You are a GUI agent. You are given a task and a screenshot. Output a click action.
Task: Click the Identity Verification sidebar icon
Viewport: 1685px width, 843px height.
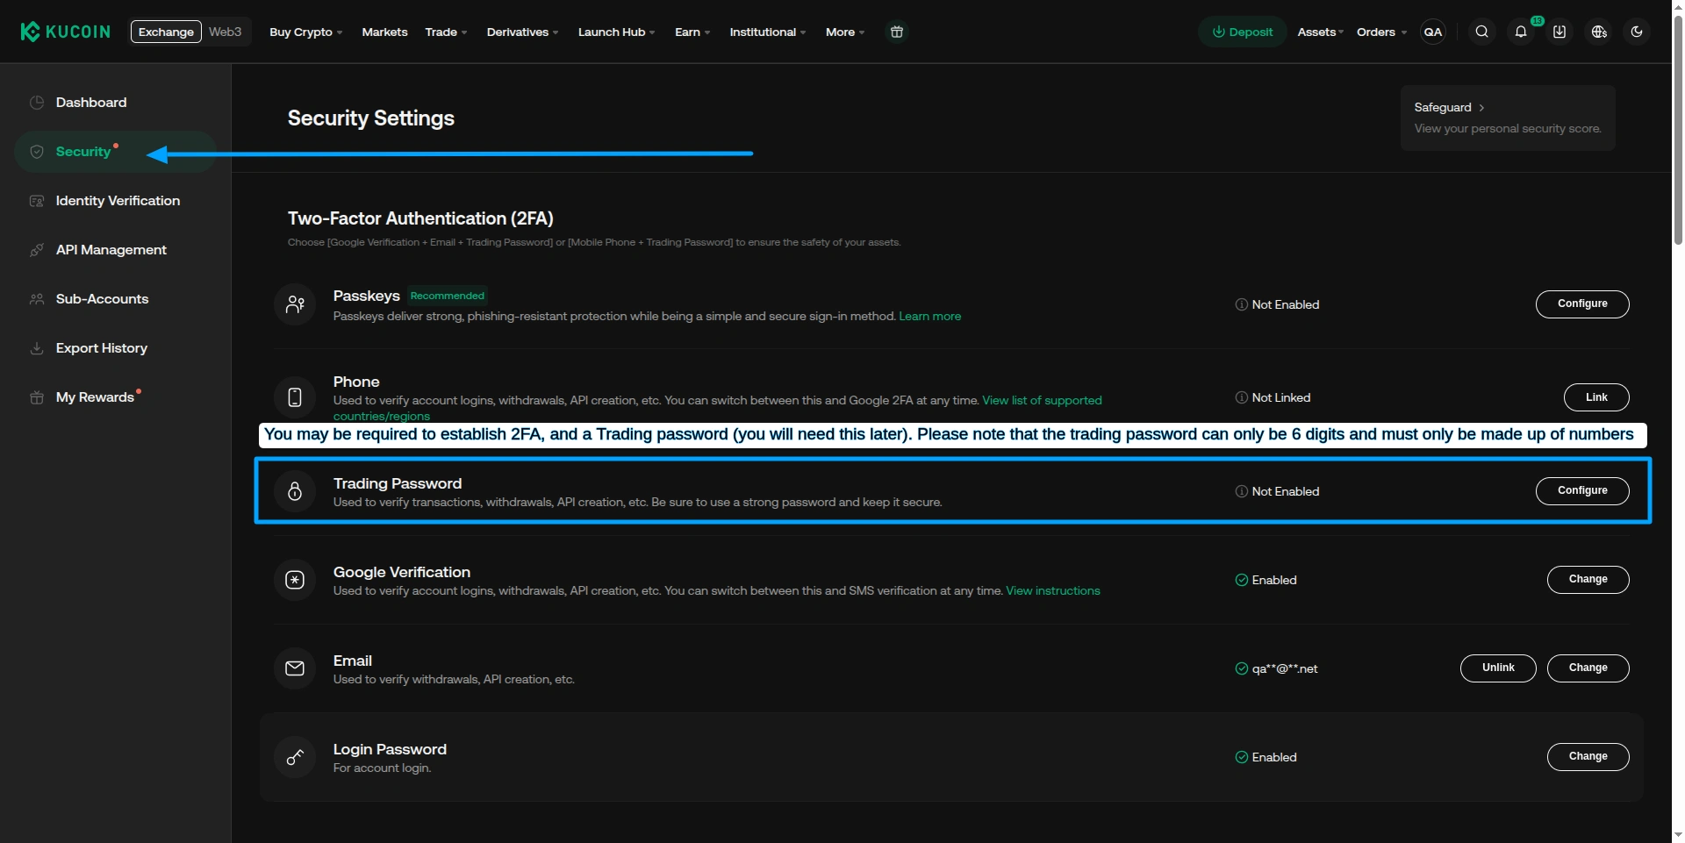(x=37, y=201)
